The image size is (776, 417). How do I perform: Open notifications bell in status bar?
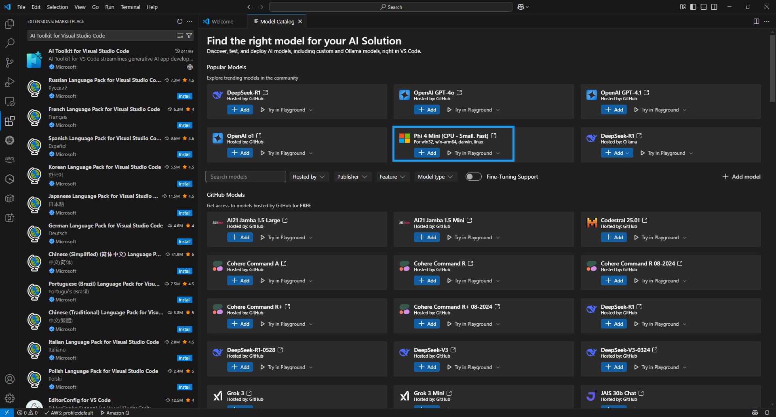pyautogui.click(x=767, y=413)
